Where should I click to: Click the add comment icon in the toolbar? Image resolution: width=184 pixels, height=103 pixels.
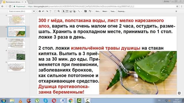pos(86,11)
